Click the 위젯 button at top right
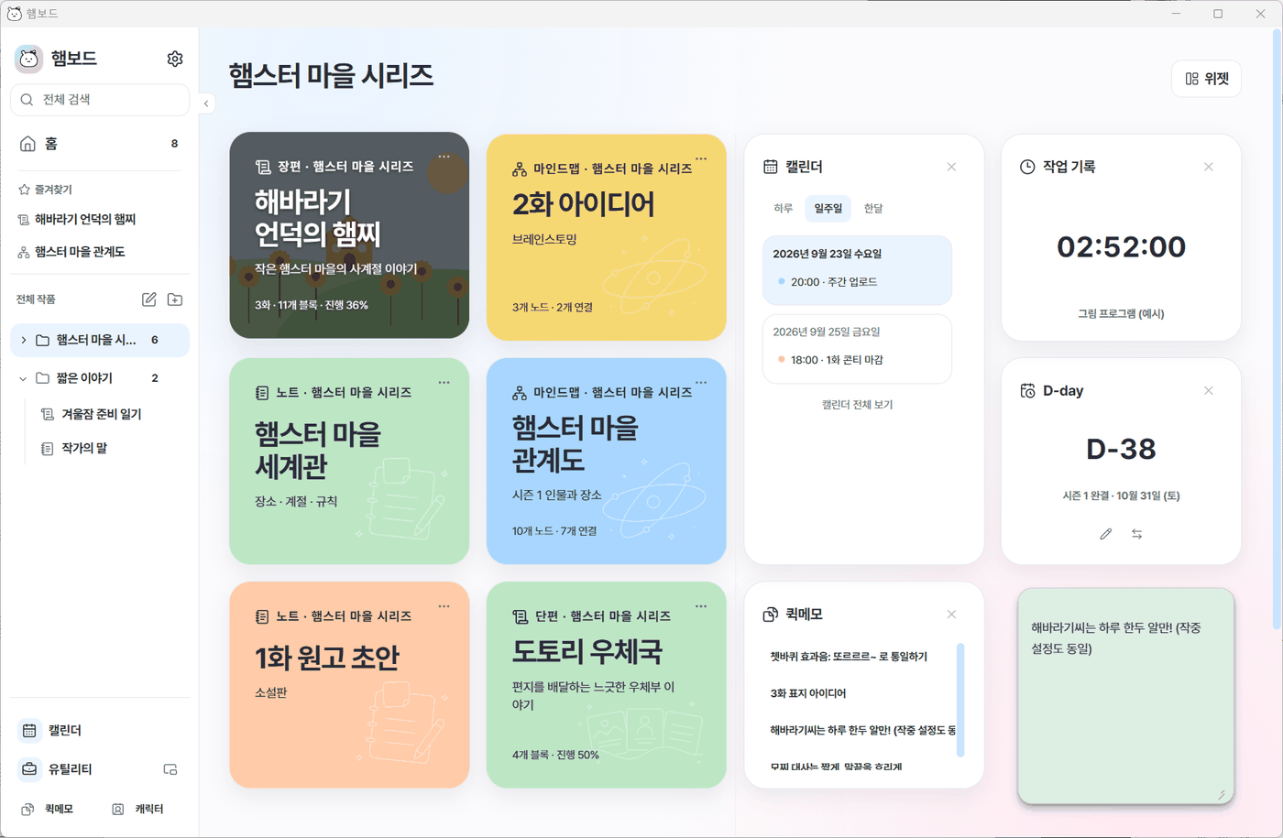 pos(1206,79)
